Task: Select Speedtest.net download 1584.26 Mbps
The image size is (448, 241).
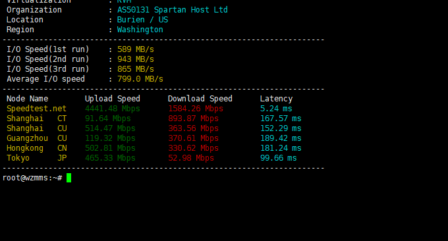Action: pos(196,109)
